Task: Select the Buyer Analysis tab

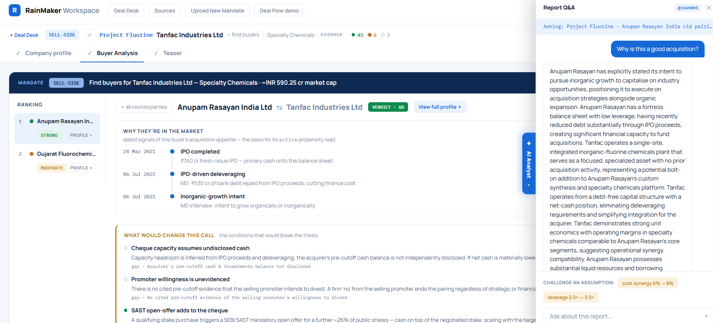Action: pos(112,53)
